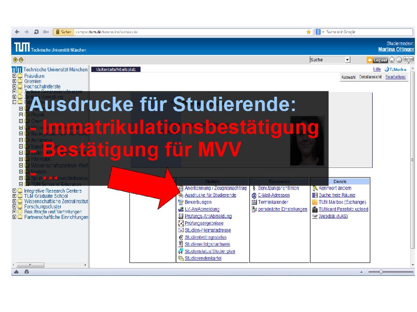
Task: Open the Prüfungsergebnisse link
Action: (204, 223)
